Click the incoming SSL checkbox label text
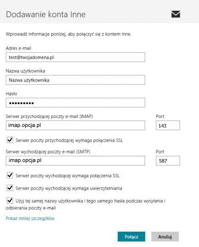 coord(69,140)
